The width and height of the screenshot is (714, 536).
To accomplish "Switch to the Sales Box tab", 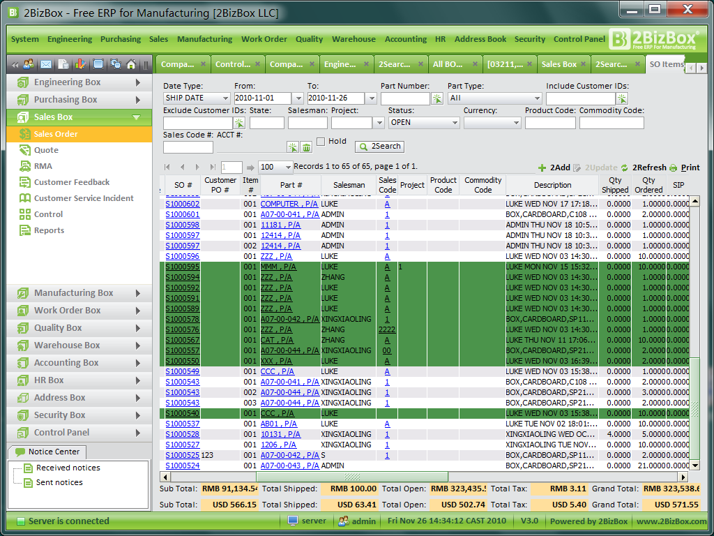I will click(x=559, y=64).
